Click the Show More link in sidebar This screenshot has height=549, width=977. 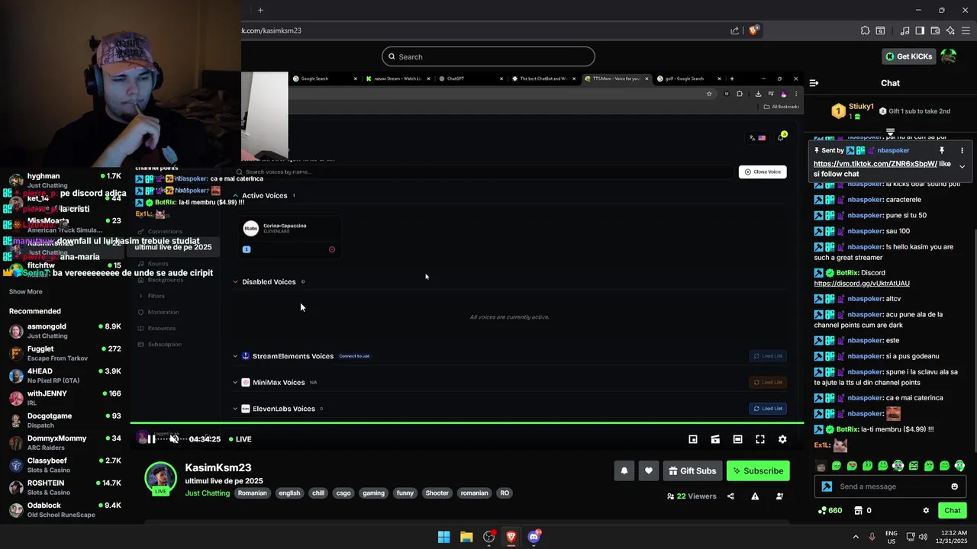[x=26, y=292]
